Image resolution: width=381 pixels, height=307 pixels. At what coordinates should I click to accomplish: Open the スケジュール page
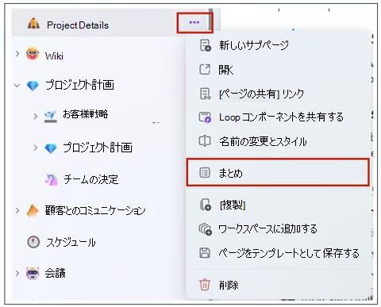click(71, 242)
